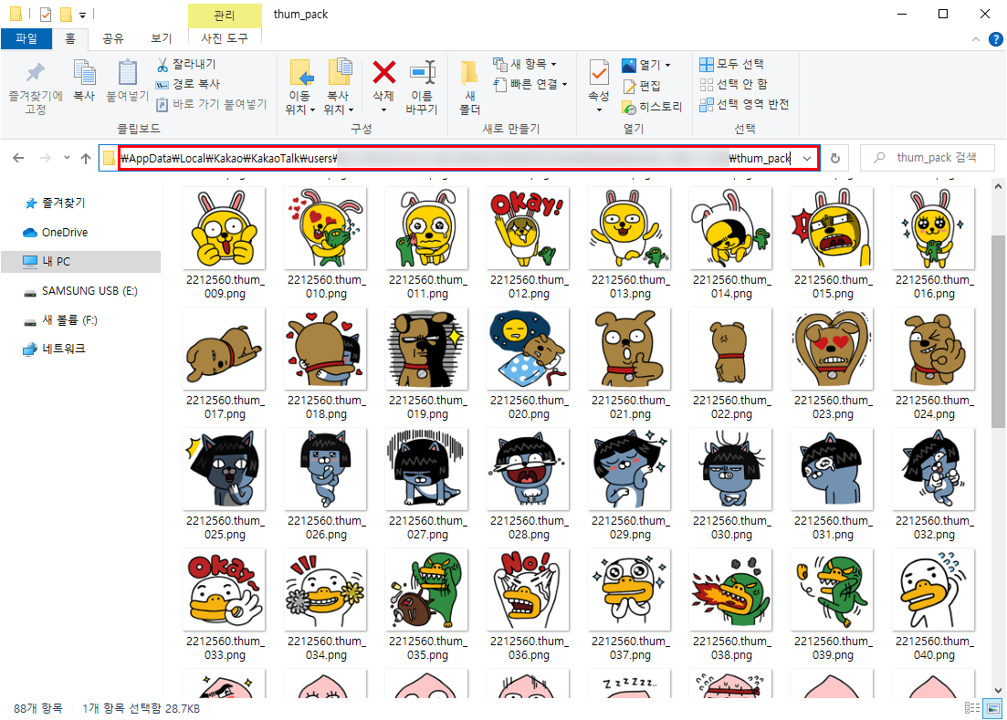Select thumbnail 2212560.thum_009.png
Image resolution: width=1007 pixels, height=720 pixels.
point(225,244)
